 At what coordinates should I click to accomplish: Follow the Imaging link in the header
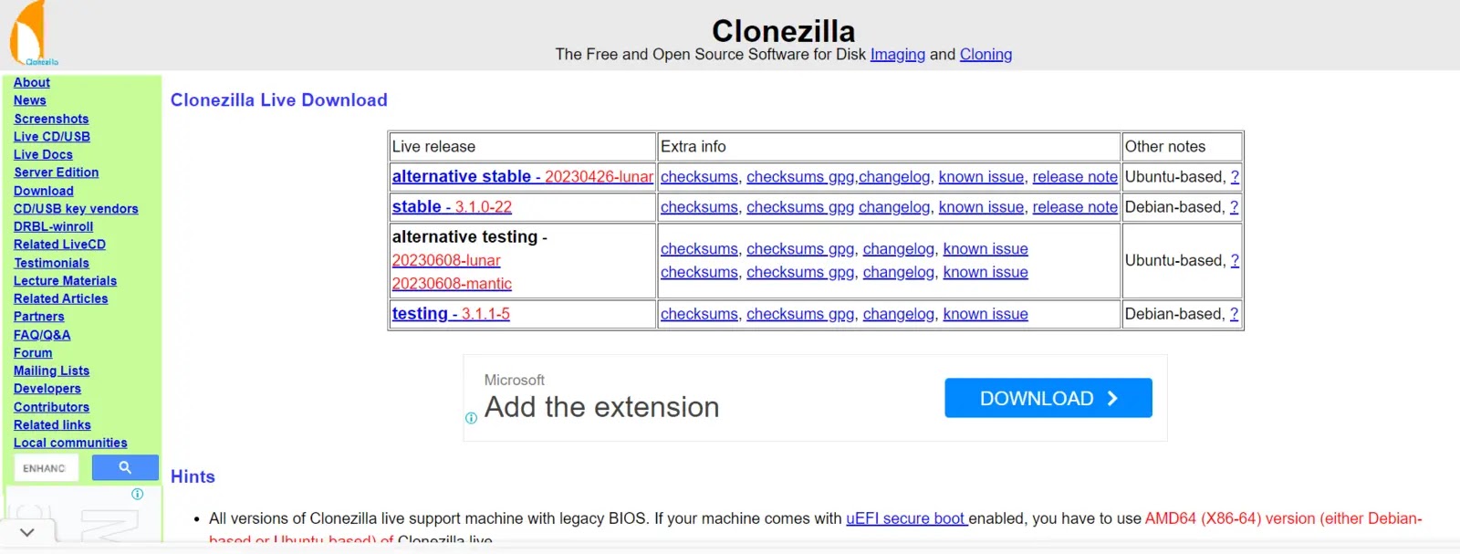coord(897,55)
